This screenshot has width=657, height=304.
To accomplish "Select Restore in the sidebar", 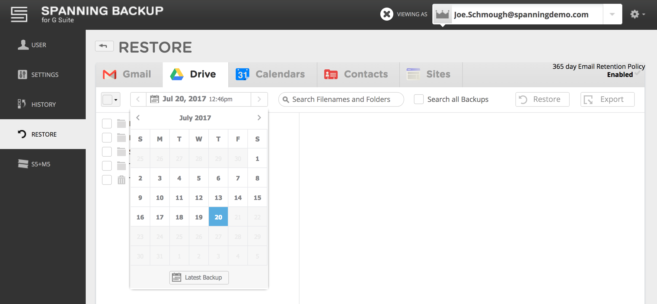I will click(43, 134).
